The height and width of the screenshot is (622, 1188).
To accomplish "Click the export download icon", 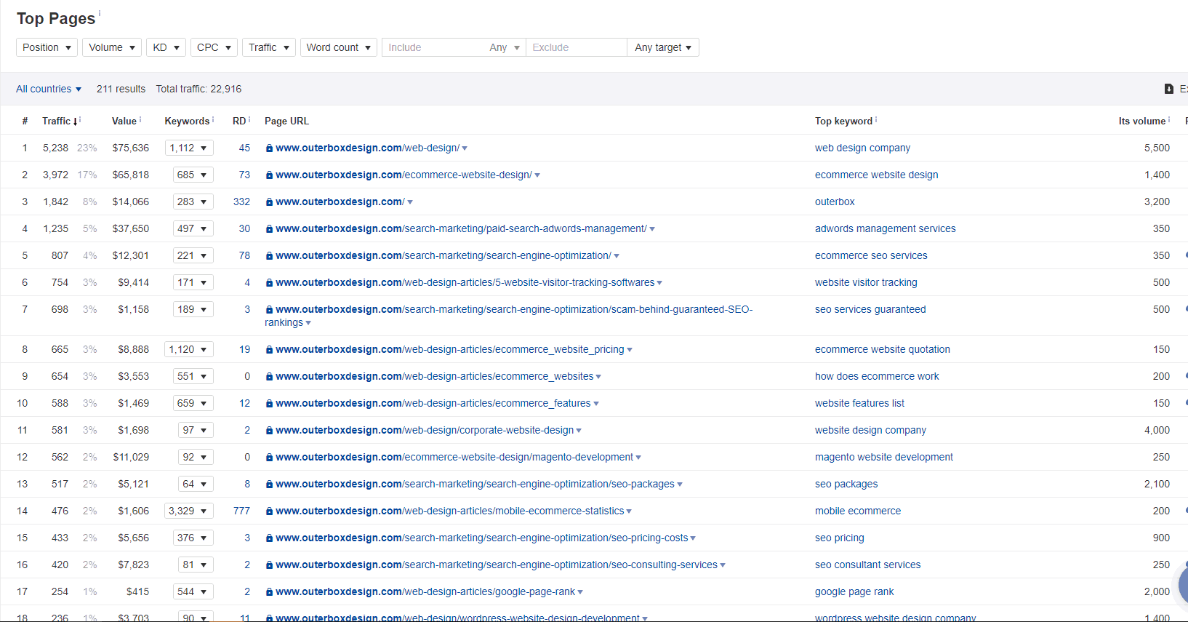I will click(1169, 89).
